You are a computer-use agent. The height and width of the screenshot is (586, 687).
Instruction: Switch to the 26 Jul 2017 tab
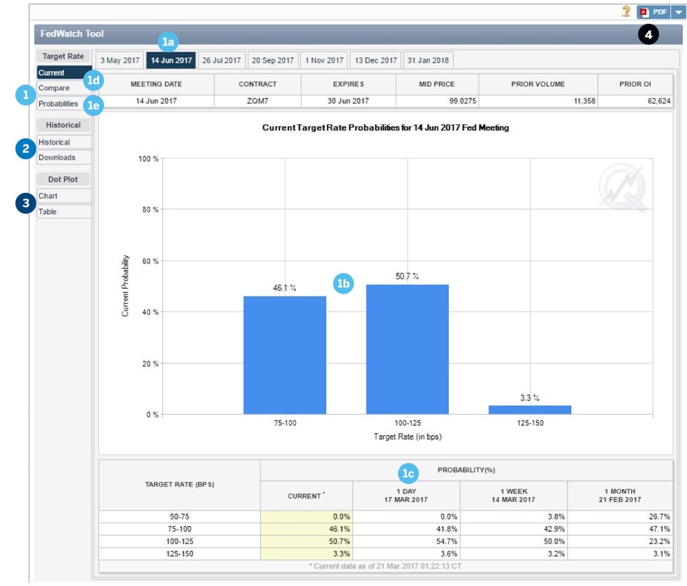click(221, 61)
